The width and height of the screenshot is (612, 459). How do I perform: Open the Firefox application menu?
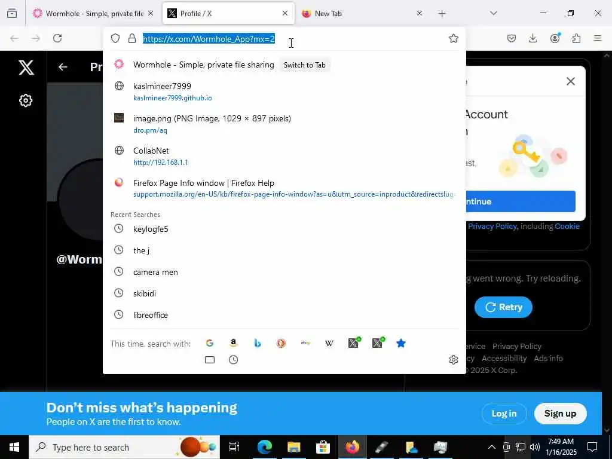(598, 38)
